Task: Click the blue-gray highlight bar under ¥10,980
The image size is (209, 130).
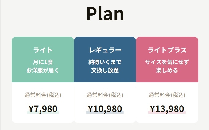Action: (x=105, y=113)
